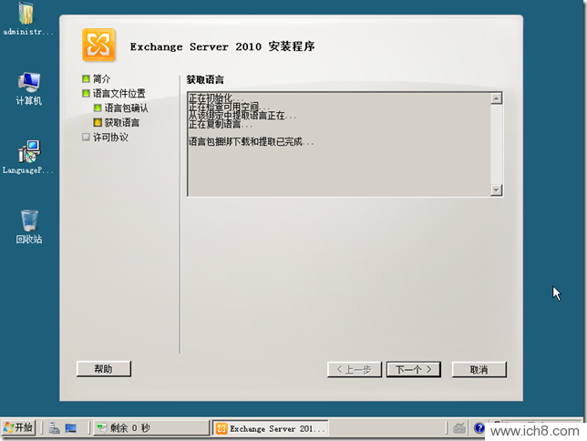
Task: Select the 语言包确认 step label
Action: point(126,108)
